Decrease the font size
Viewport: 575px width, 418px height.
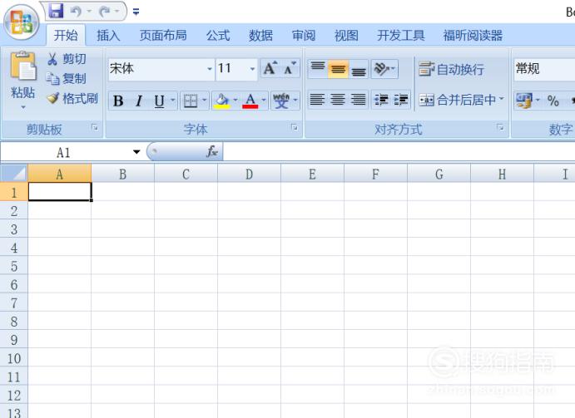(x=290, y=68)
